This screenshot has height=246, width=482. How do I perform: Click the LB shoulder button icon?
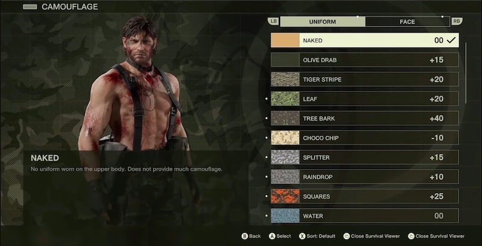tap(273, 21)
